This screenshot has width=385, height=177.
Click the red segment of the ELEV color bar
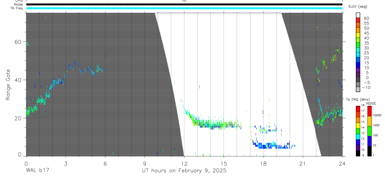click(358, 21)
